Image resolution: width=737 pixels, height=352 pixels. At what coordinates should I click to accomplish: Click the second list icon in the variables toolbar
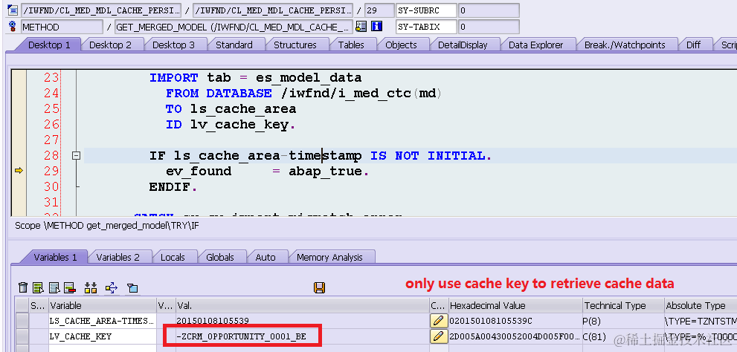coord(54,287)
